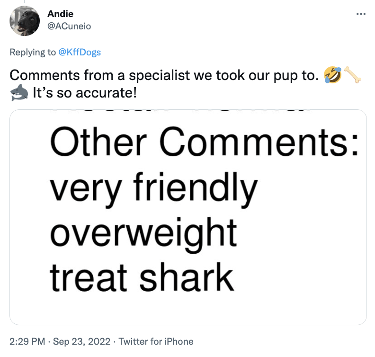Click the "Replying to" label

pyautogui.click(x=33, y=52)
